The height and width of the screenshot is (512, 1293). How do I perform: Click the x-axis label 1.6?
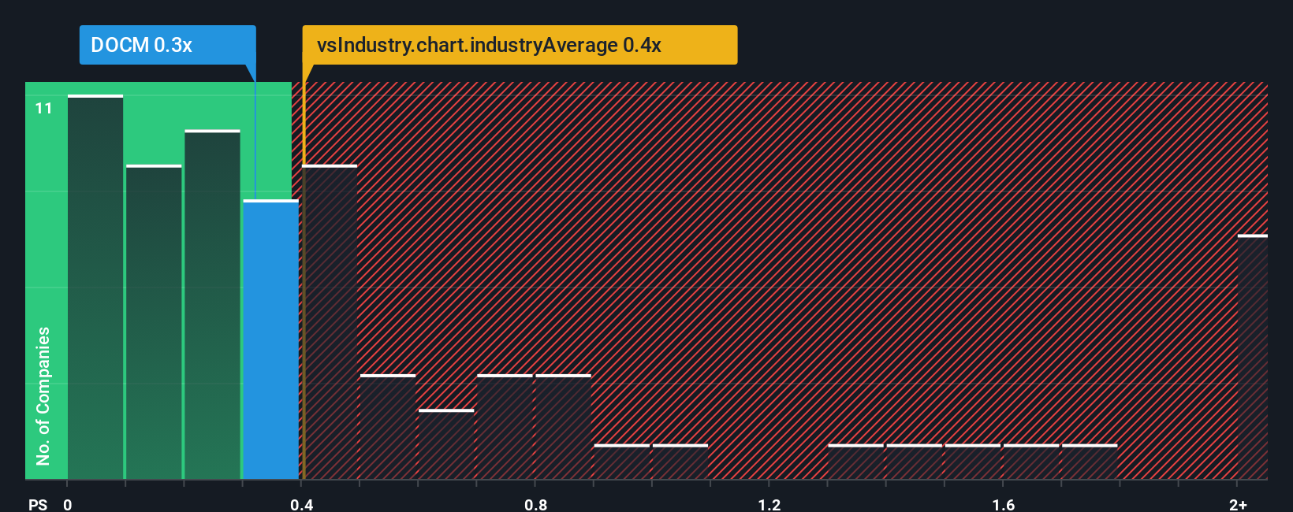coord(1004,504)
